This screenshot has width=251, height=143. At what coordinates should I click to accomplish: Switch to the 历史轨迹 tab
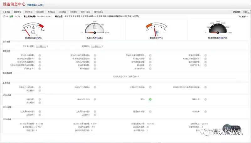[x=51, y=12]
